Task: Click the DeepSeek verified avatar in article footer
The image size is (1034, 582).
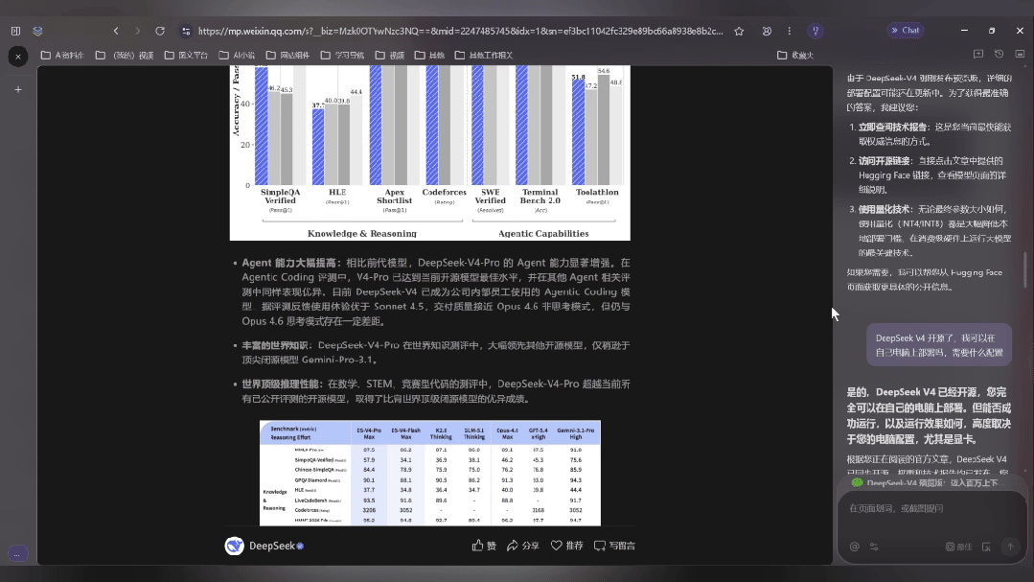Action: pos(233,545)
